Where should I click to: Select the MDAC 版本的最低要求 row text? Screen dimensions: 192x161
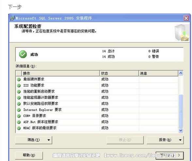tap(40, 128)
